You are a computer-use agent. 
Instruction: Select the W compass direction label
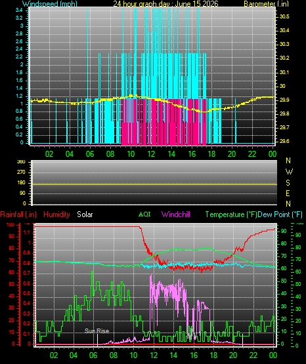289,172
